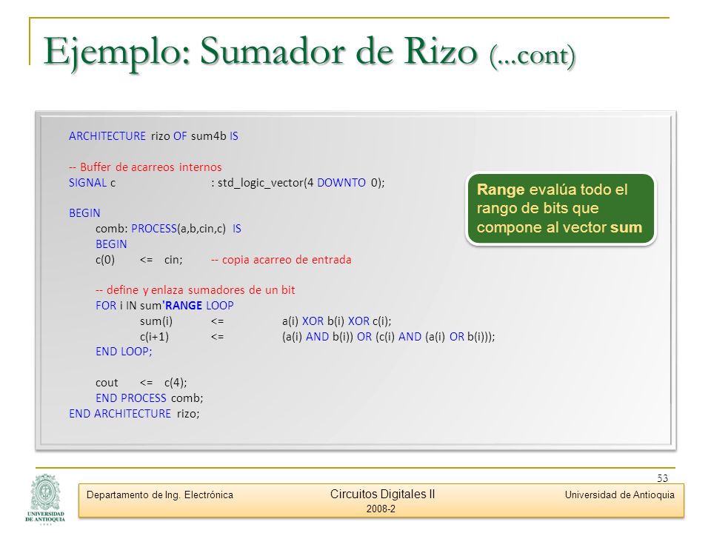Click the "sum(i)" assignment target
This screenshot has height=533, width=711.
[x=156, y=321]
